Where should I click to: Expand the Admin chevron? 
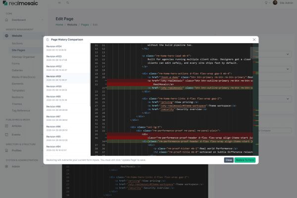[42, 166]
